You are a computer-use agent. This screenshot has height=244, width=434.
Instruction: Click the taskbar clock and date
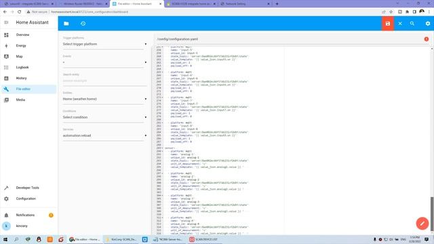pyautogui.click(x=414, y=239)
